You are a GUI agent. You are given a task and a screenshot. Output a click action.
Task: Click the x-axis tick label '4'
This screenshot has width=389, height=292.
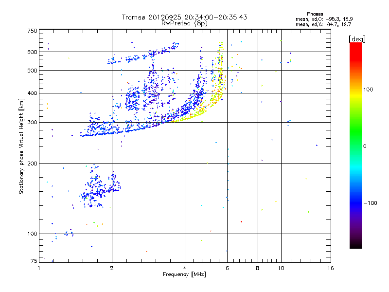(185, 268)
